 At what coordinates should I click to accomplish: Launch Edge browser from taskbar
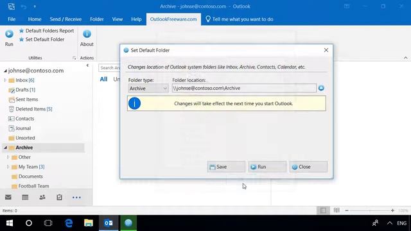[69, 223]
